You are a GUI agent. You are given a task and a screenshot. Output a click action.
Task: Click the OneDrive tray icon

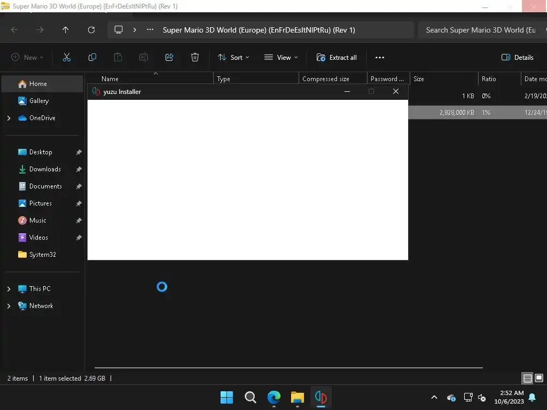(451, 397)
